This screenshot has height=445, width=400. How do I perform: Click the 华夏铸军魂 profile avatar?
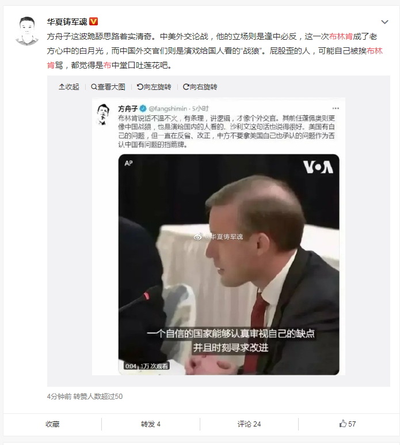point(27,31)
